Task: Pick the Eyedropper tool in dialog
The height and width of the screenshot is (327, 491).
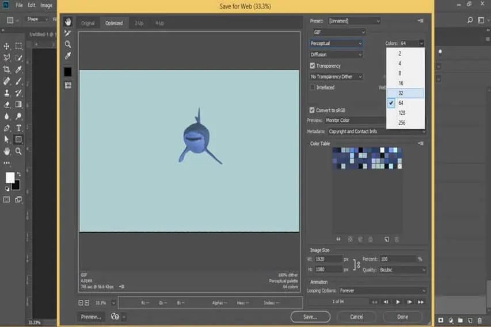Action: [x=68, y=56]
